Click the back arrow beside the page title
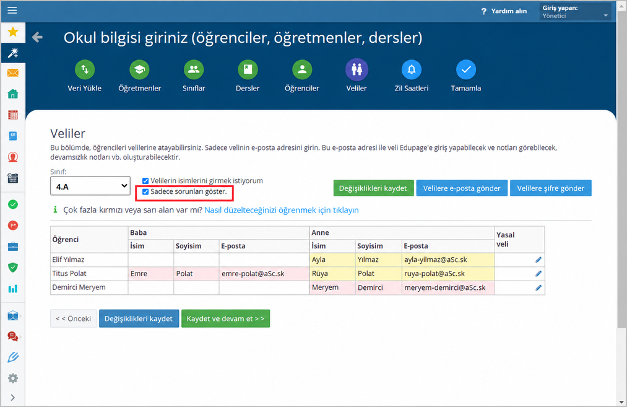This screenshot has width=627, height=407. tap(37, 37)
